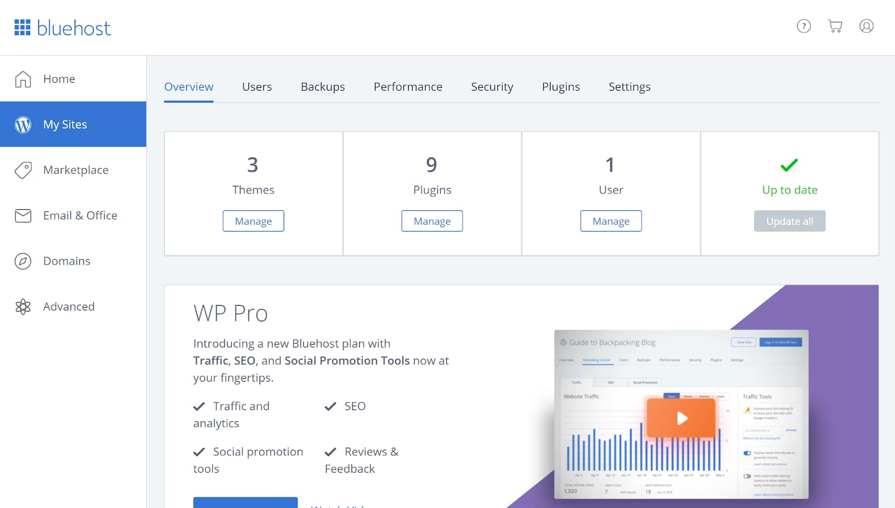The width and height of the screenshot is (895, 508).
Task: Click the Home icon in the sidebar
Action: [22, 79]
